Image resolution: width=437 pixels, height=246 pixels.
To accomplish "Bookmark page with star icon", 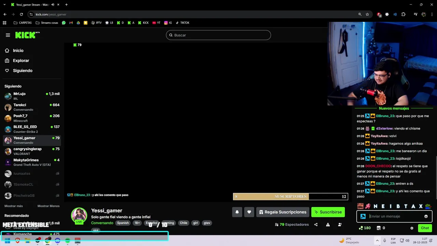I will pyautogui.click(x=367, y=14).
